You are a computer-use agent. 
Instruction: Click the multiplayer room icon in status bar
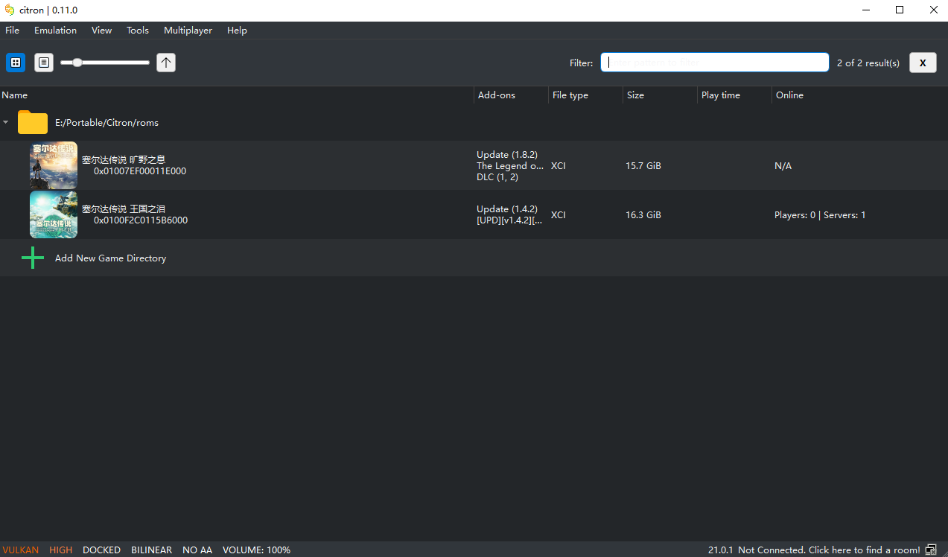coord(932,550)
